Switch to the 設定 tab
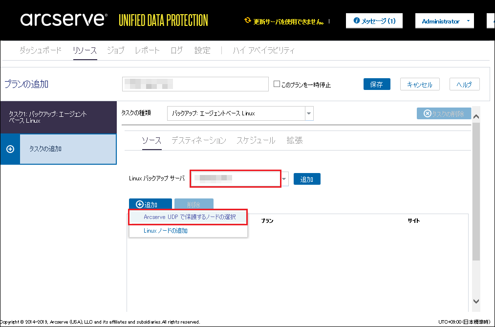The height and width of the screenshot is (327, 495). tap(202, 50)
